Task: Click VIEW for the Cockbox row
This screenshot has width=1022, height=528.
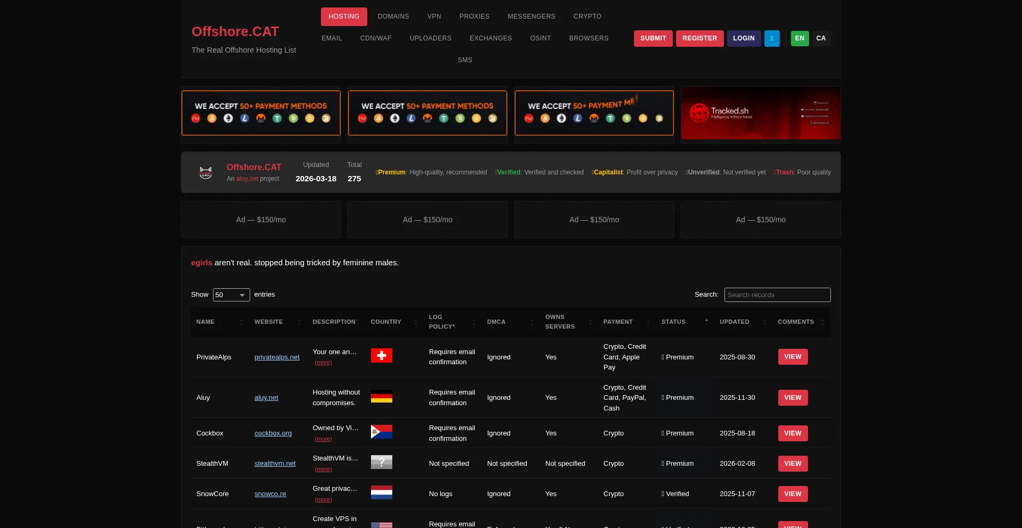Action: (x=793, y=433)
